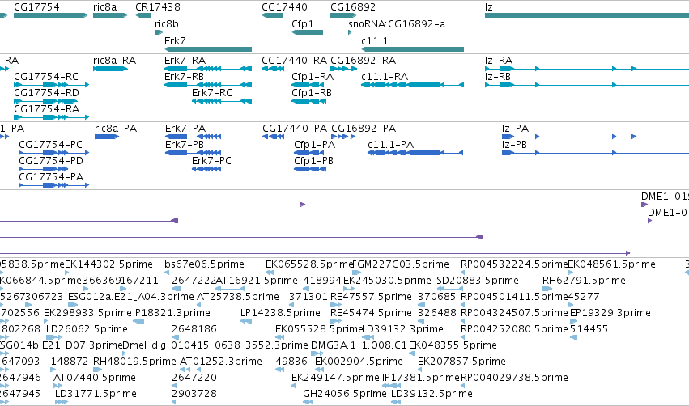Click the ric8a-PA protein label
The width and height of the screenshot is (689, 406).
[116, 128]
